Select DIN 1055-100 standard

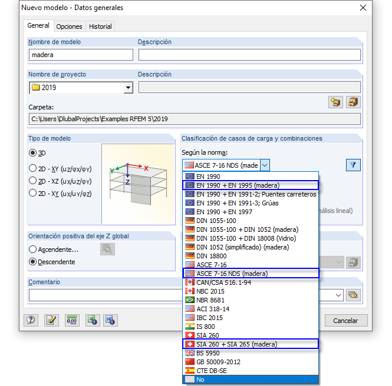click(251, 221)
